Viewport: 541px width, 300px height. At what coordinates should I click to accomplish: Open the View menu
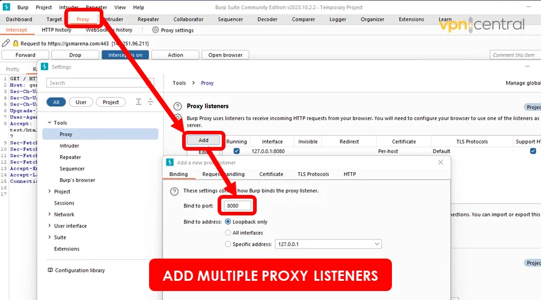[x=120, y=7]
